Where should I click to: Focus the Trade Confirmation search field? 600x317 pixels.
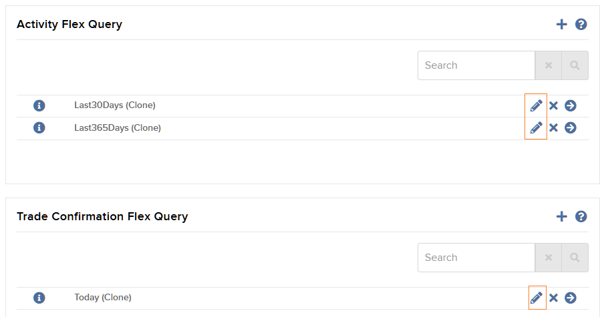pos(476,258)
